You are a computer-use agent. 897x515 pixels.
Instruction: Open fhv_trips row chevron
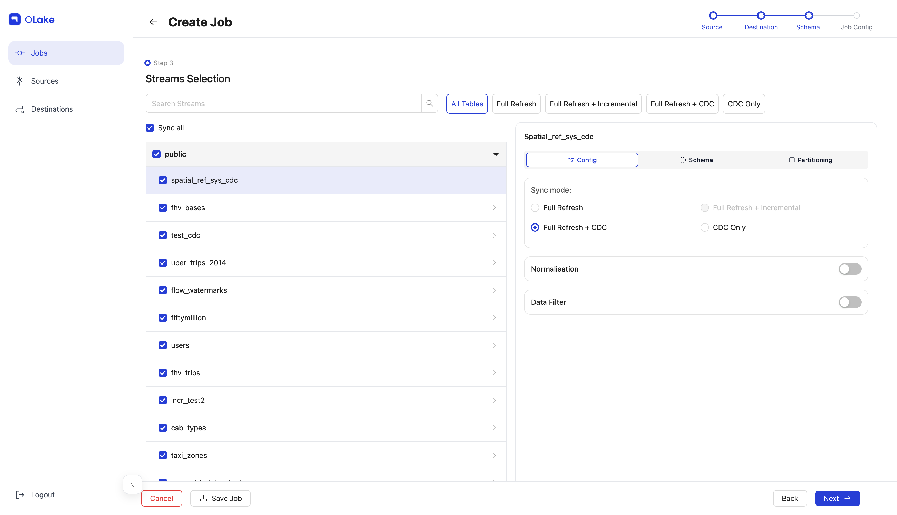click(x=494, y=373)
